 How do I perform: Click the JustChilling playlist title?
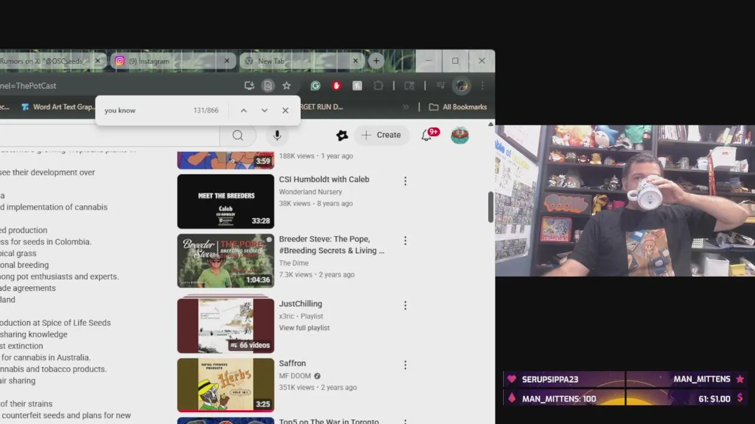point(300,303)
